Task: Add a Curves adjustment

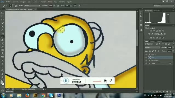Action: coord(157,31)
